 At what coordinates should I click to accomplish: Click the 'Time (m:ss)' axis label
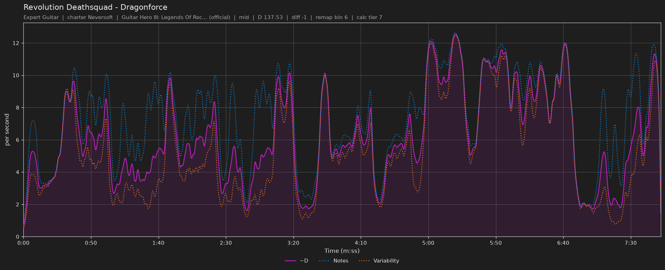pyautogui.click(x=342, y=251)
